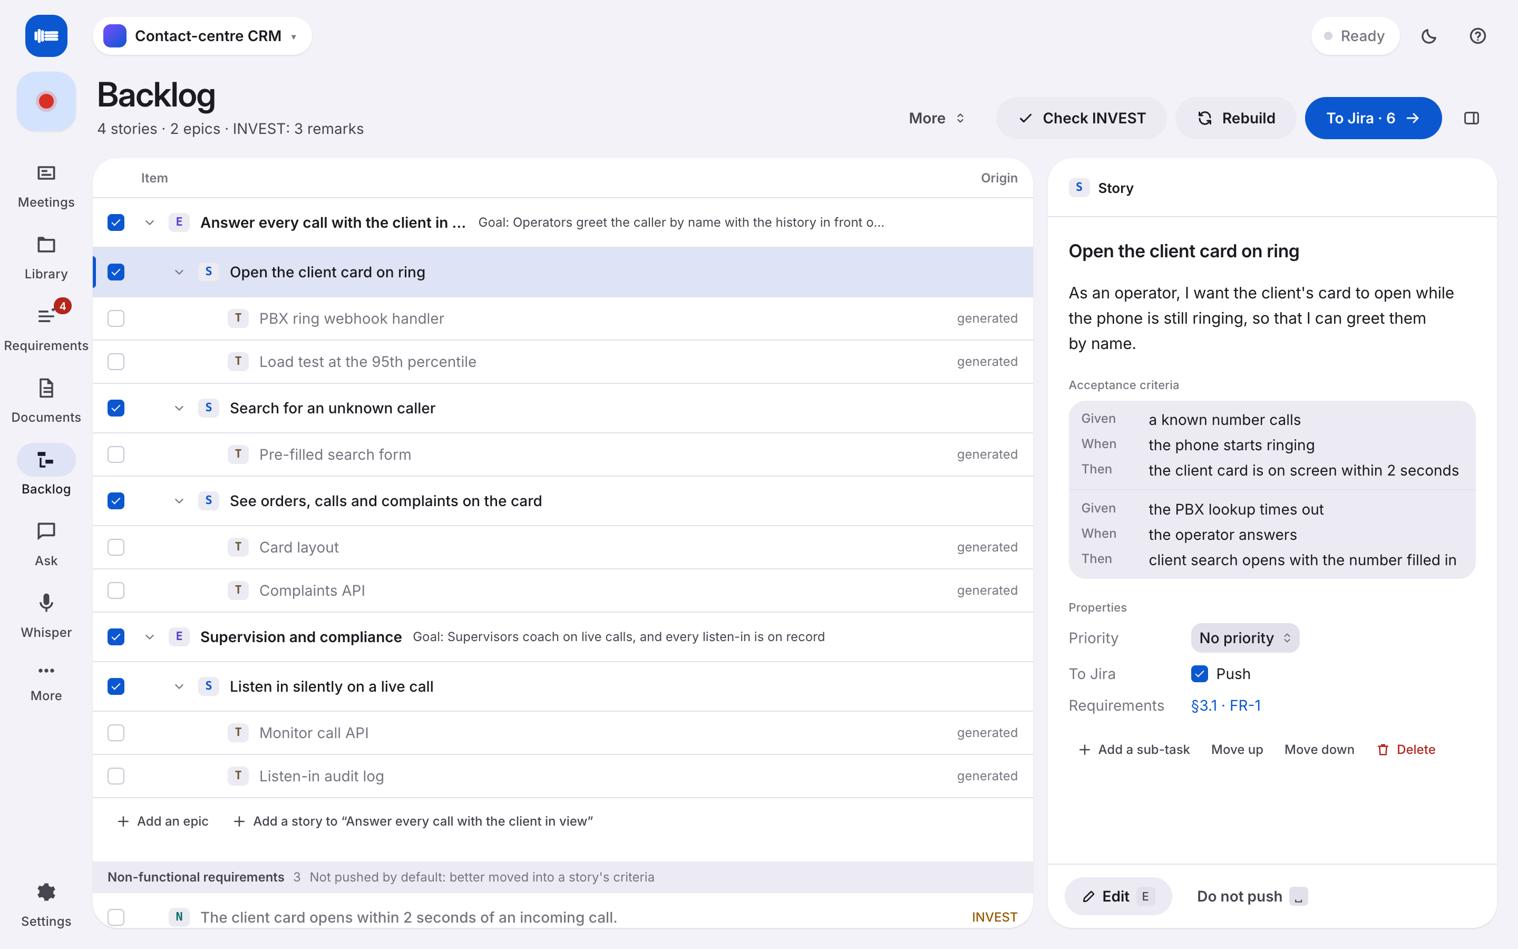Screen dimensions: 1518x949
Task: Uncheck Open the client card on ring checkbox
Action: [x=116, y=272]
